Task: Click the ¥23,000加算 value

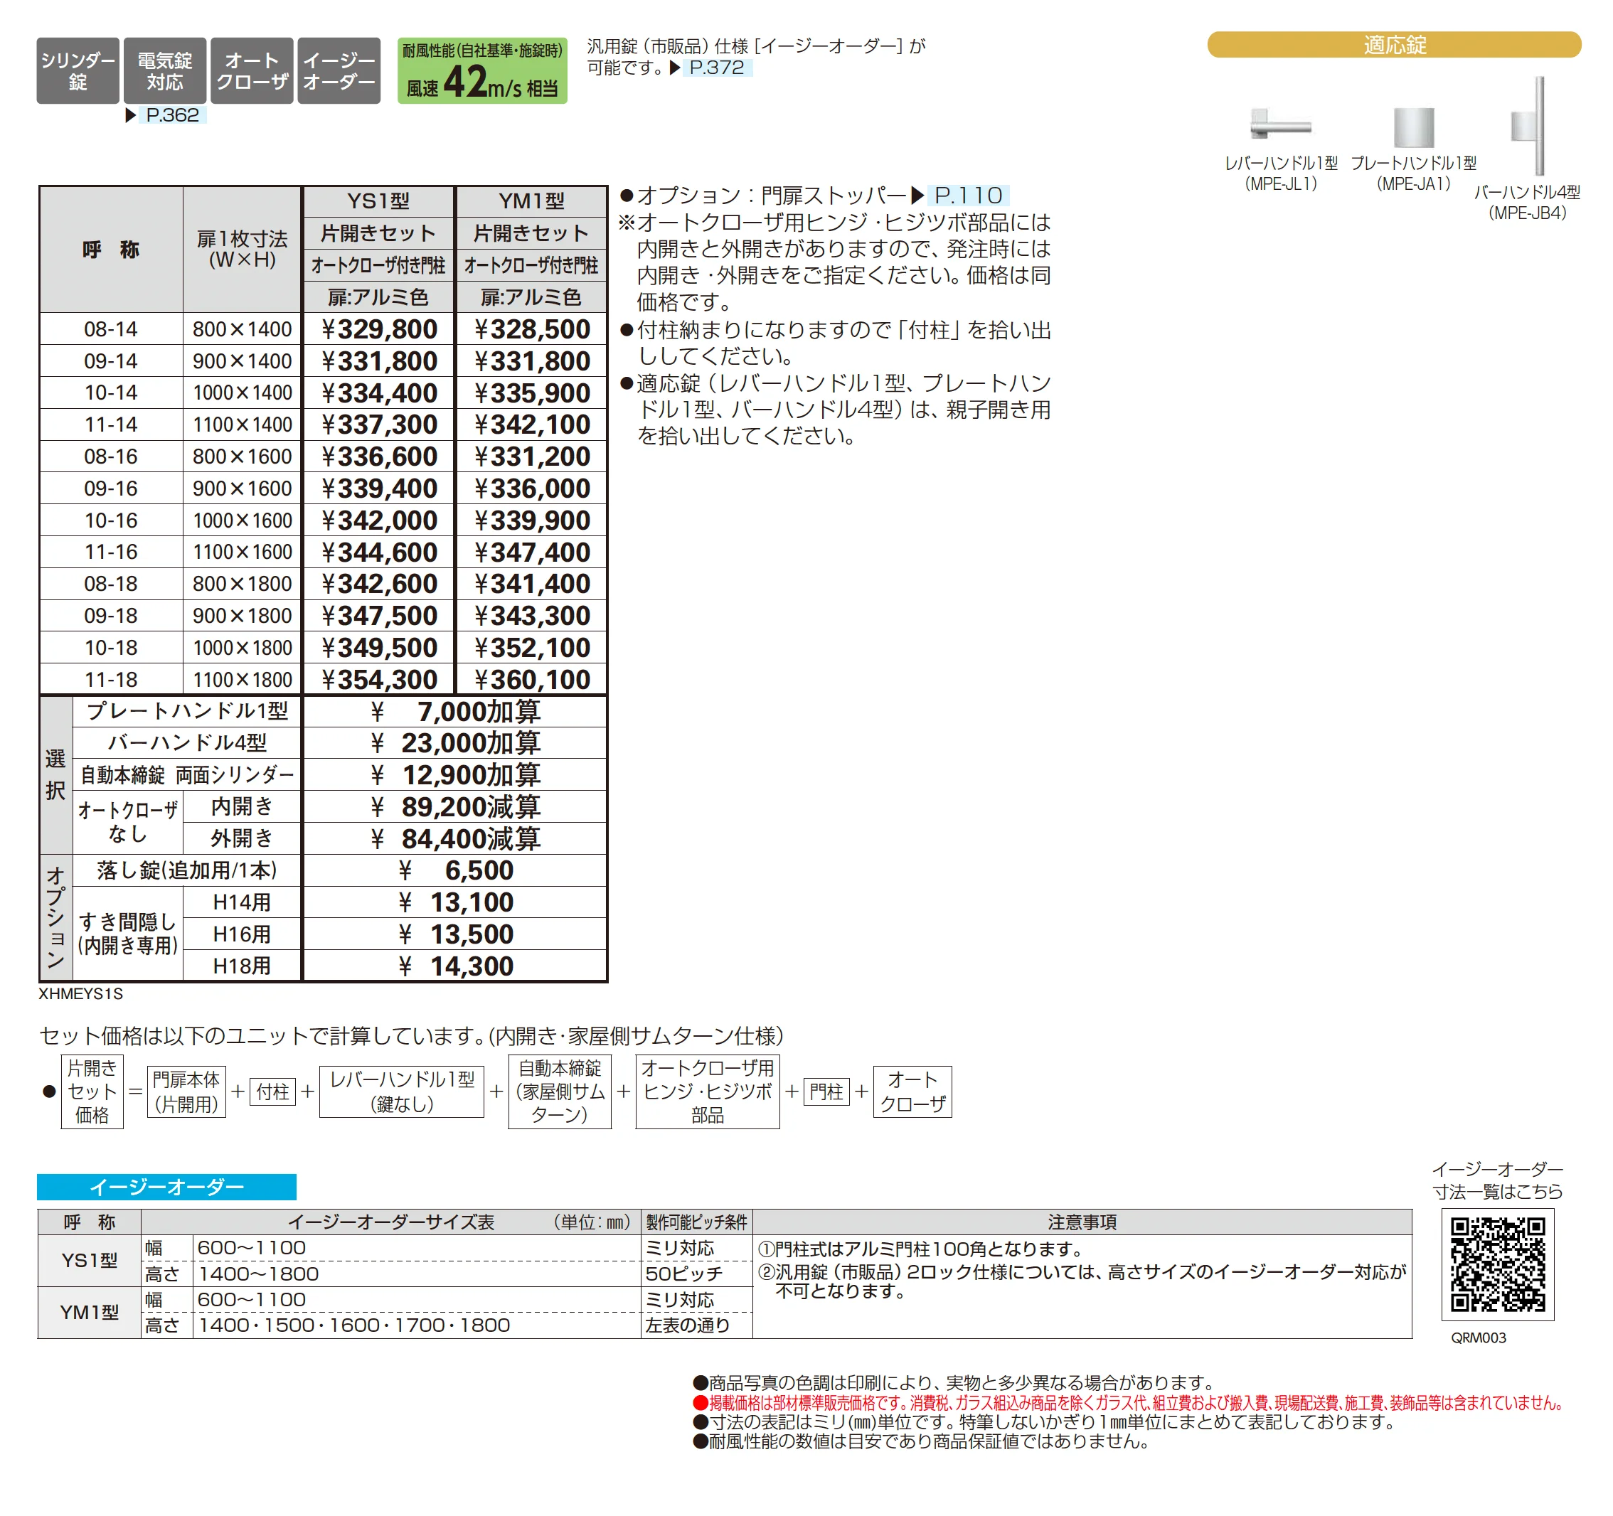Action: (454, 743)
